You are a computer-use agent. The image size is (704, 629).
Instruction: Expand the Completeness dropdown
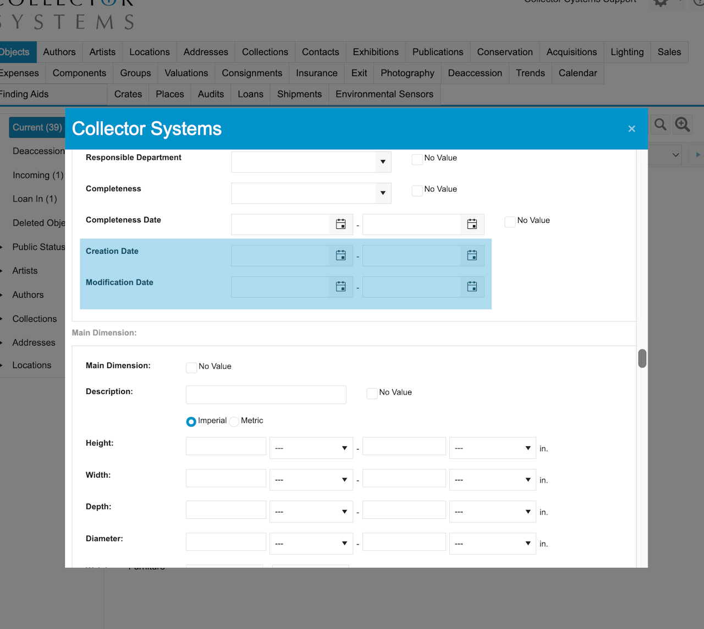pos(383,193)
